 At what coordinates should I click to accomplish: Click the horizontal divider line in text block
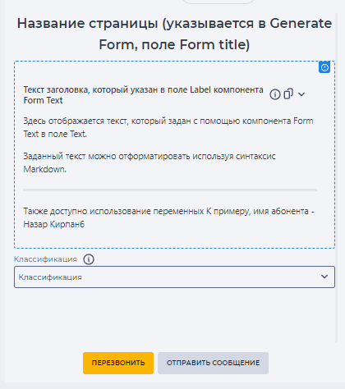170,190
